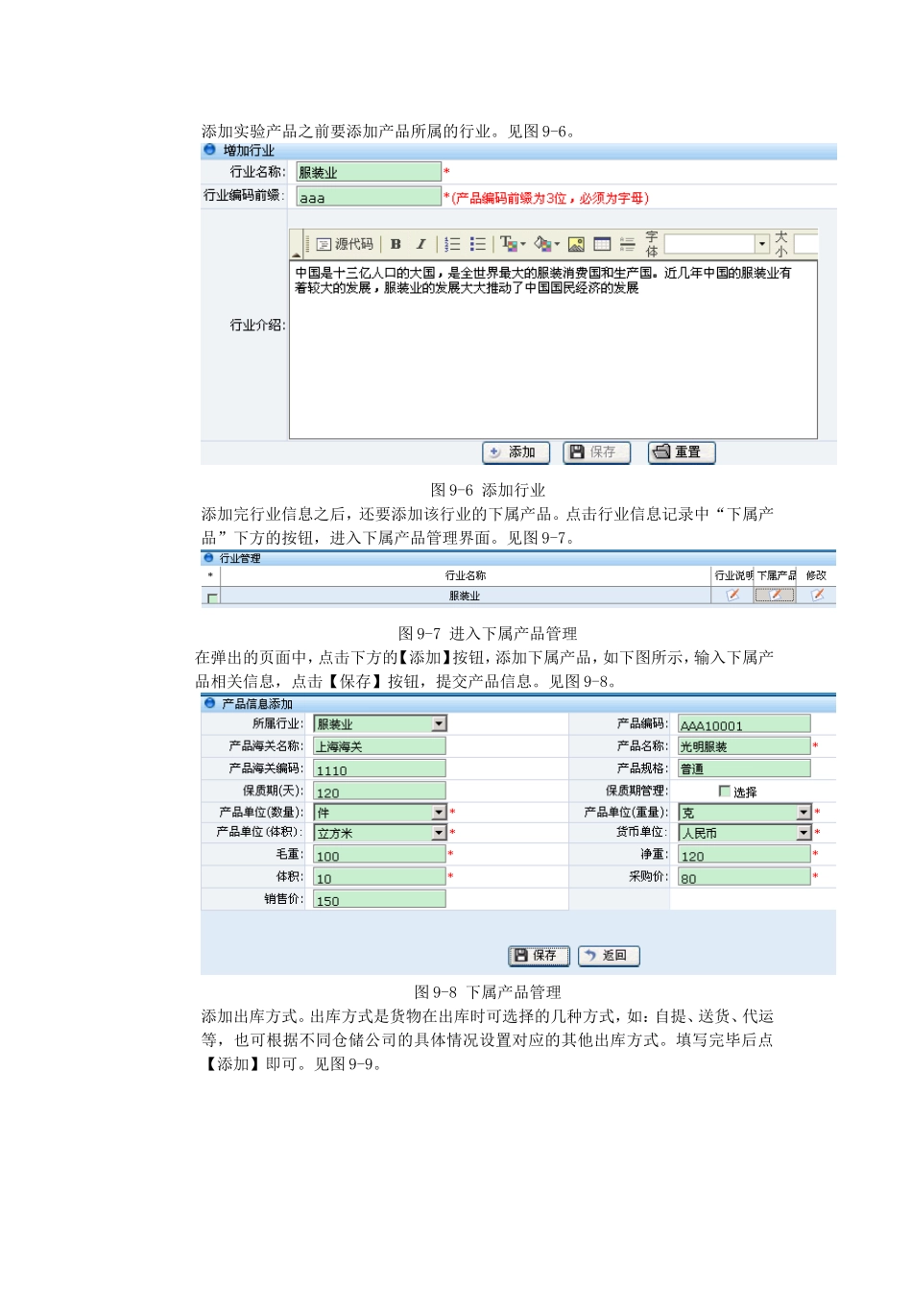Screen dimensions: 912x1291
Task: Click the bullet list icon
Action: [478, 243]
